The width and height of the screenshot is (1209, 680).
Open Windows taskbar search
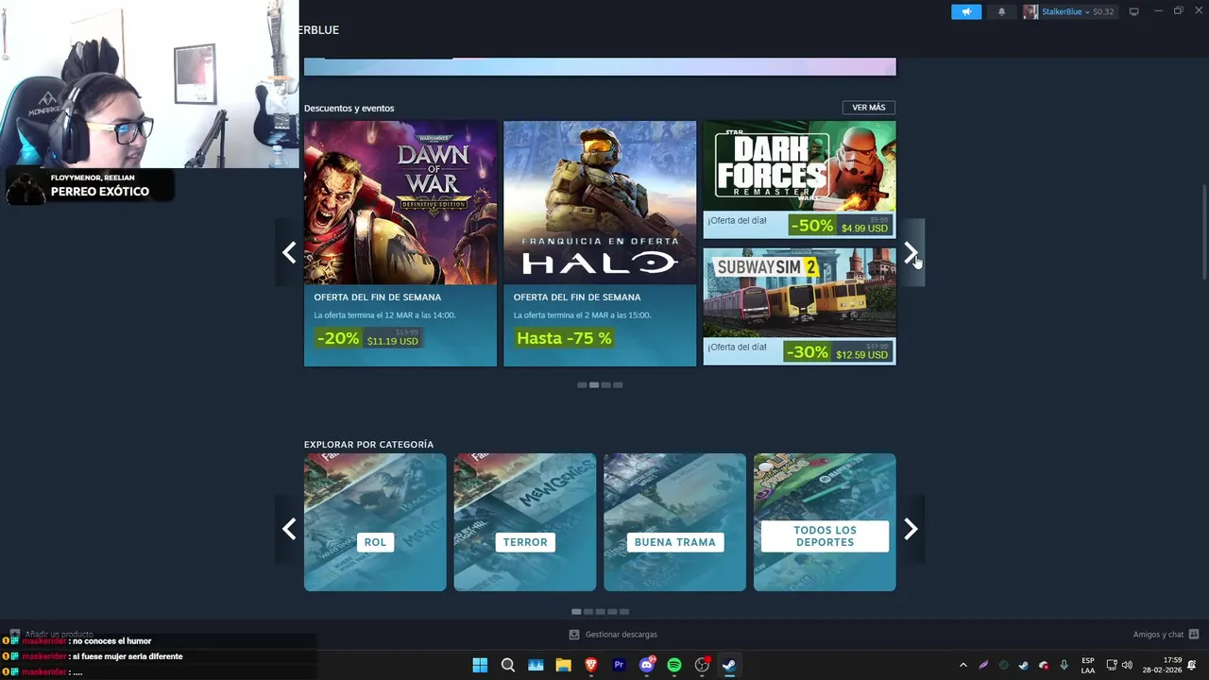(x=508, y=665)
